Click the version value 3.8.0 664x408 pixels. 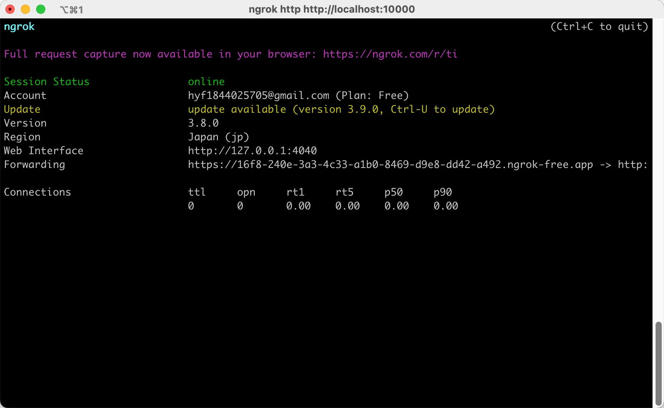click(x=203, y=123)
